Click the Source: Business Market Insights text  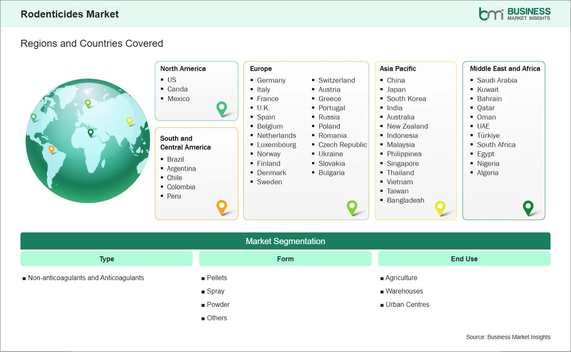point(508,337)
